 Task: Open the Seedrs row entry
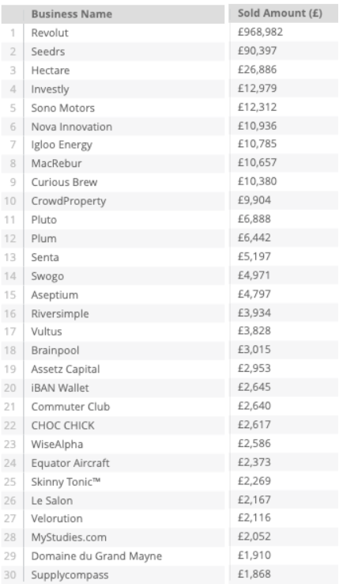pyautogui.click(x=48, y=51)
